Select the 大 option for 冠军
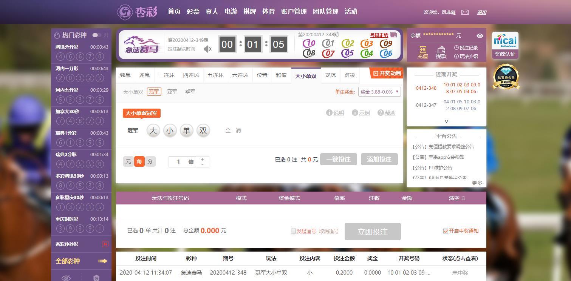 (153, 131)
